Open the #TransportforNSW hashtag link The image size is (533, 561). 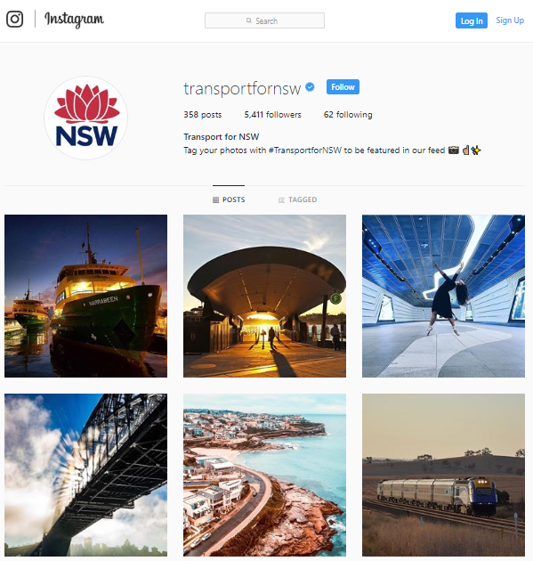305,150
